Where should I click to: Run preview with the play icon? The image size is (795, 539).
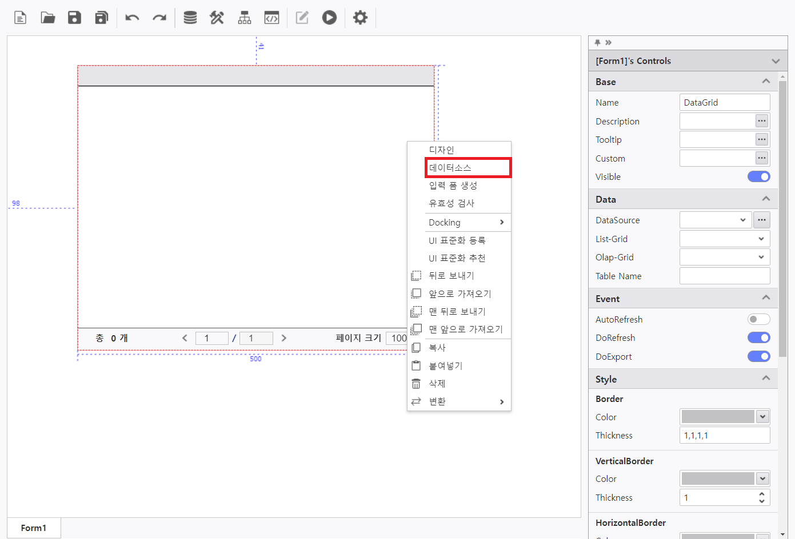(x=329, y=18)
